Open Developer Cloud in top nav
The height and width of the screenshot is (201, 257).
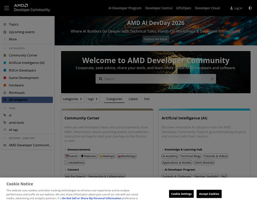pyautogui.click(x=207, y=8)
